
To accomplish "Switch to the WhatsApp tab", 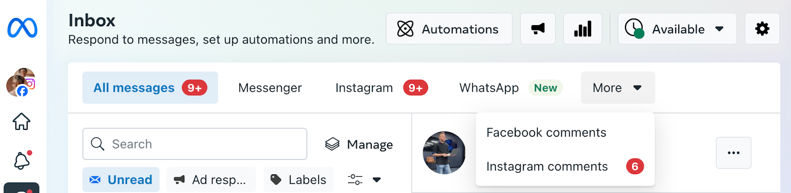I will [511, 87].
